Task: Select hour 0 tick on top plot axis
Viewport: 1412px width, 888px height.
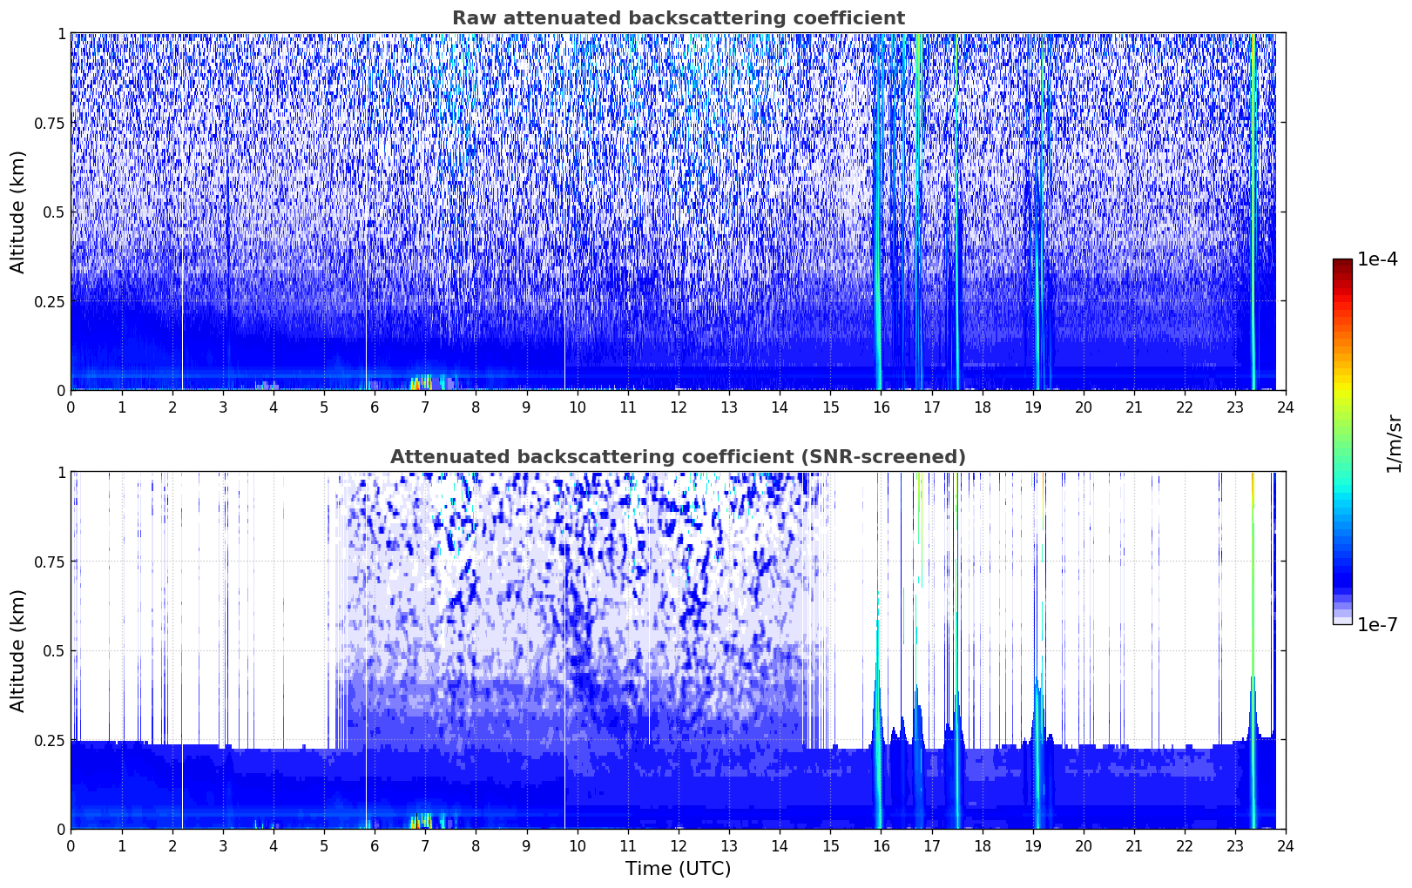Action: pyautogui.click(x=71, y=407)
